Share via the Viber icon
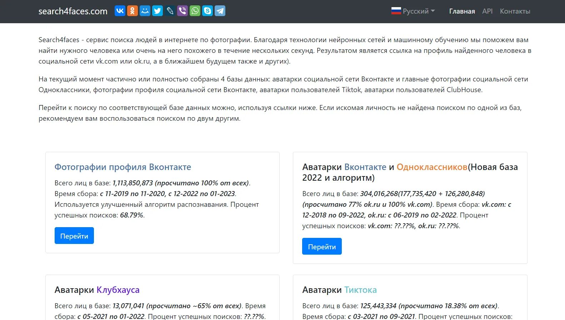This screenshot has width=565, height=320. 182,11
